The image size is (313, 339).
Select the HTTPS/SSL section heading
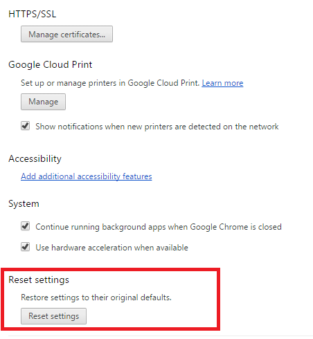tap(33, 14)
